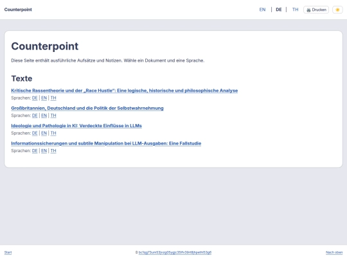Open DE version of Informationssicherungen essay
The image size is (347, 260).
(35, 151)
